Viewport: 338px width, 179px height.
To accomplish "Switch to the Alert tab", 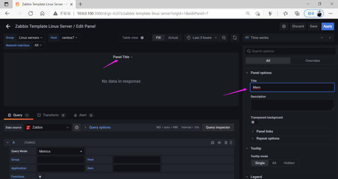I will coord(83,115).
